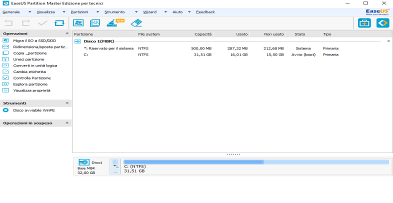This screenshot has height=203, width=393.
Task: Sort by Capacità column header
Action: (x=195, y=34)
